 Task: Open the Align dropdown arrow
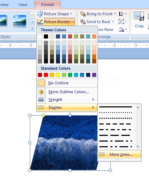point(126,14)
